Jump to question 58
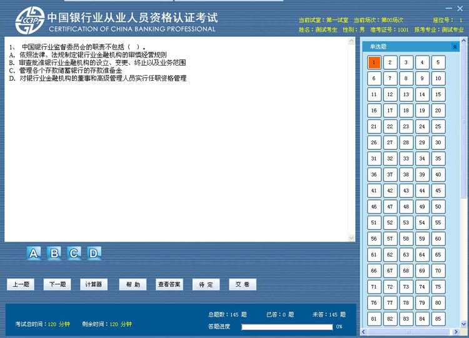469x338 pixels. click(x=406, y=239)
